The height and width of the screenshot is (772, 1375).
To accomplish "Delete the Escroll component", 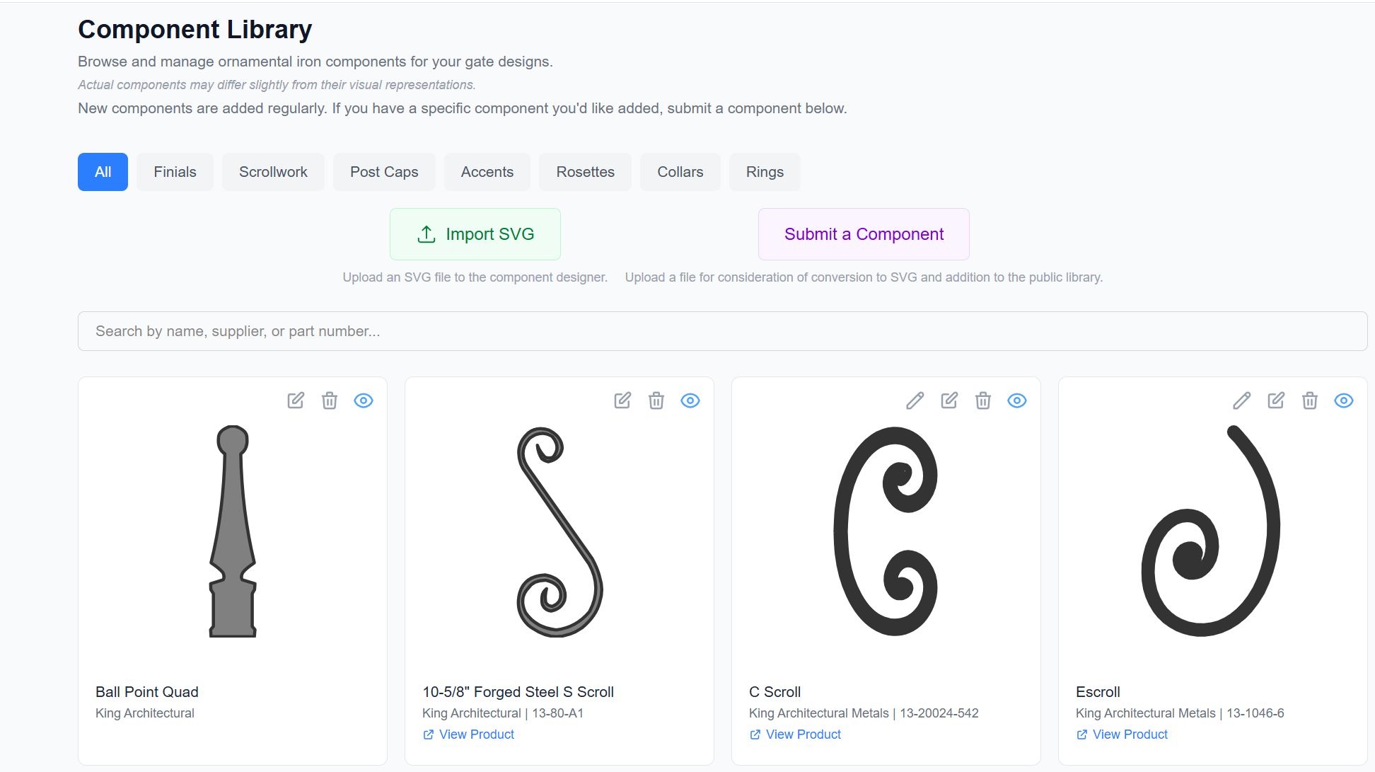I will pyautogui.click(x=1309, y=401).
